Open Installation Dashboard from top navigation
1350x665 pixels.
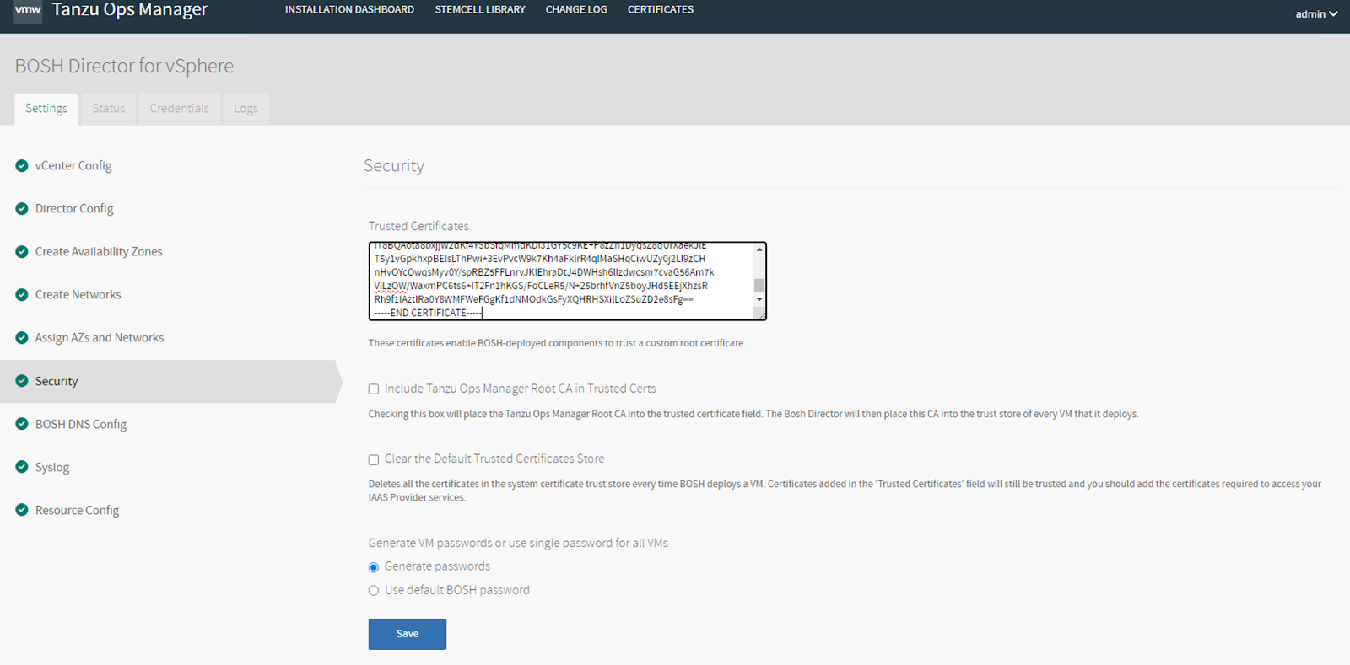[x=349, y=10]
